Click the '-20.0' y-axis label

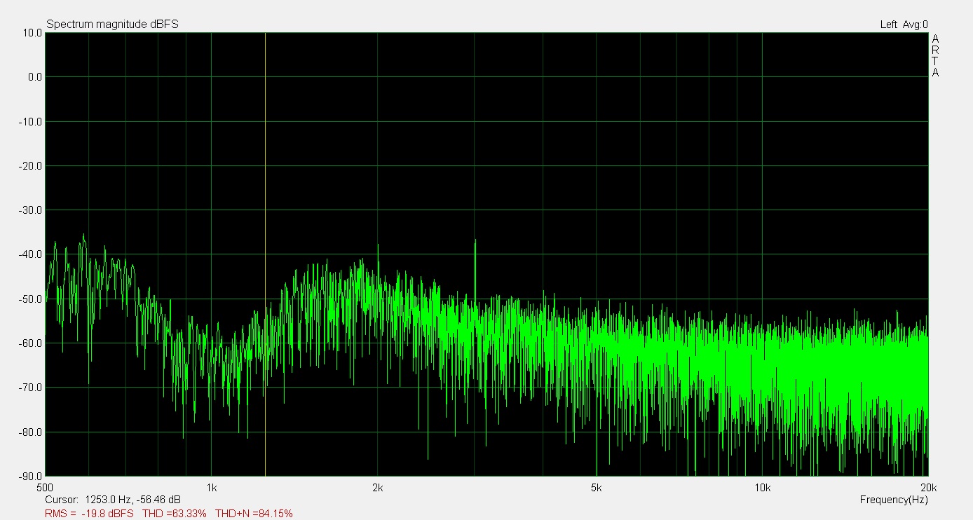click(x=29, y=166)
